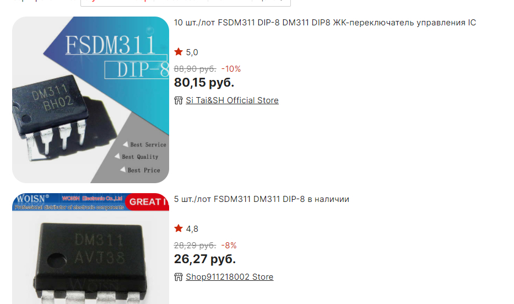Image resolution: width=514 pixels, height=304 pixels.
Task: Open the Si Tai&SH Official Store link
Action: [232, 100]
